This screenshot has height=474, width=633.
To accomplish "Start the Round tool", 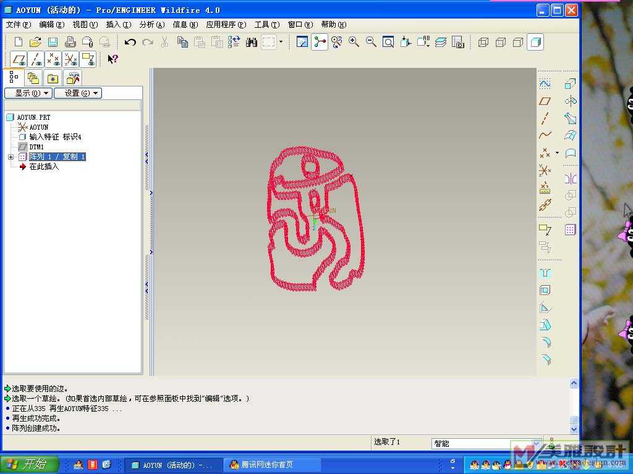I will coord(545,342).
